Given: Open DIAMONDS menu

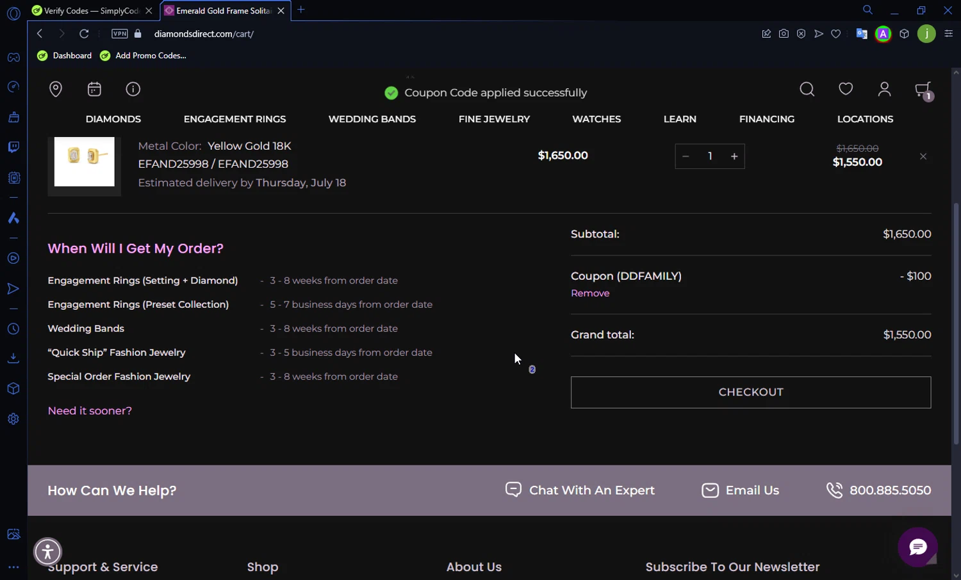Looking at the screenshot, I should pyautogui.click(x=113, y=119).
